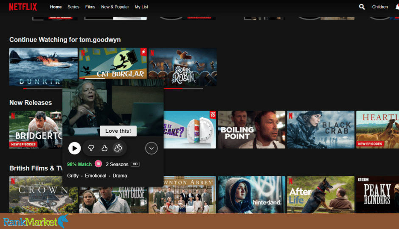This screenshot has height=229, width=399.
Task: Click the '98% Match' text
Action: [79, 164]
